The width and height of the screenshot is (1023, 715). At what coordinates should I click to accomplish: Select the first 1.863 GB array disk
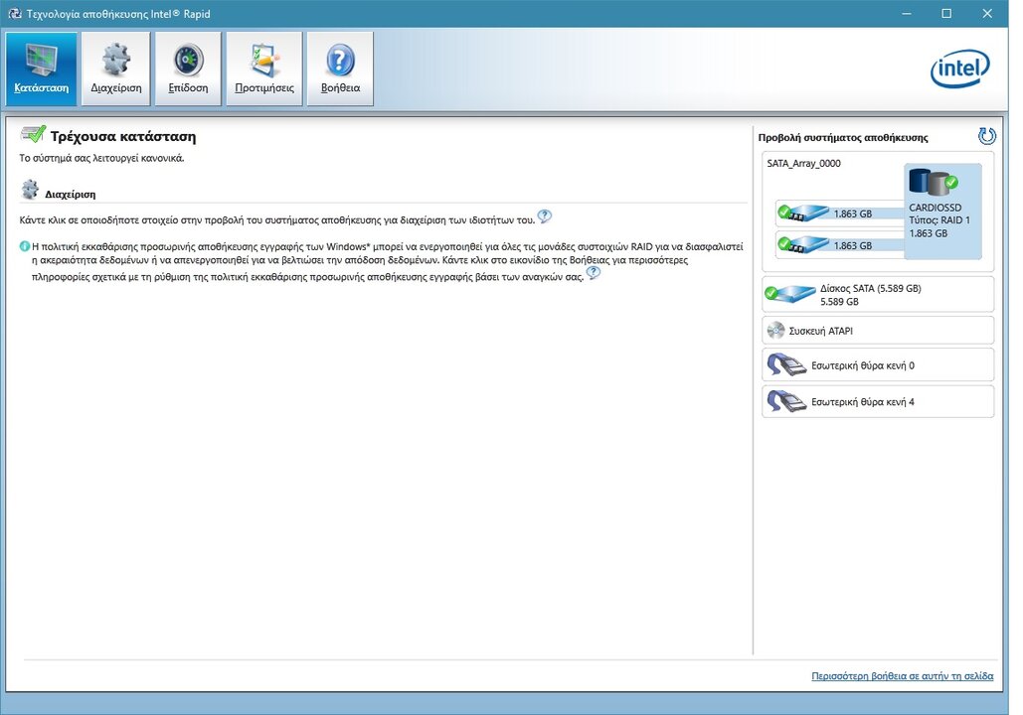tap(805, 213)
